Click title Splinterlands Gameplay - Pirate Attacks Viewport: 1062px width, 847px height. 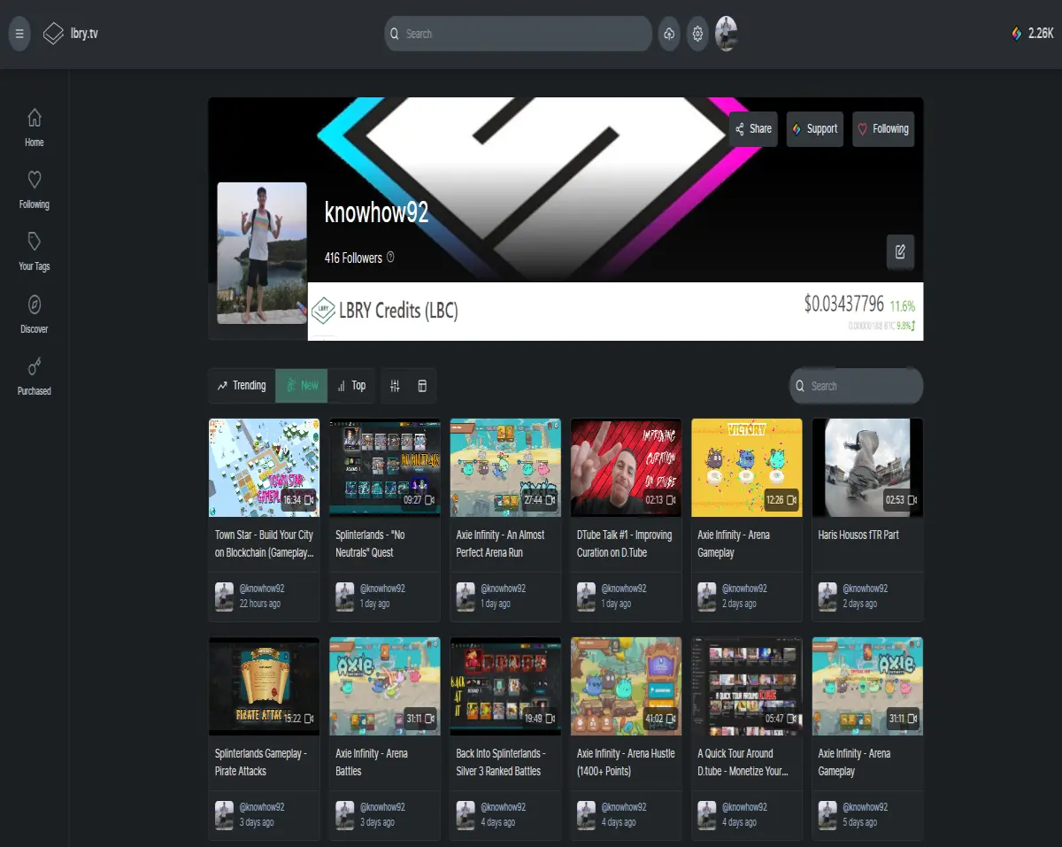260,762
